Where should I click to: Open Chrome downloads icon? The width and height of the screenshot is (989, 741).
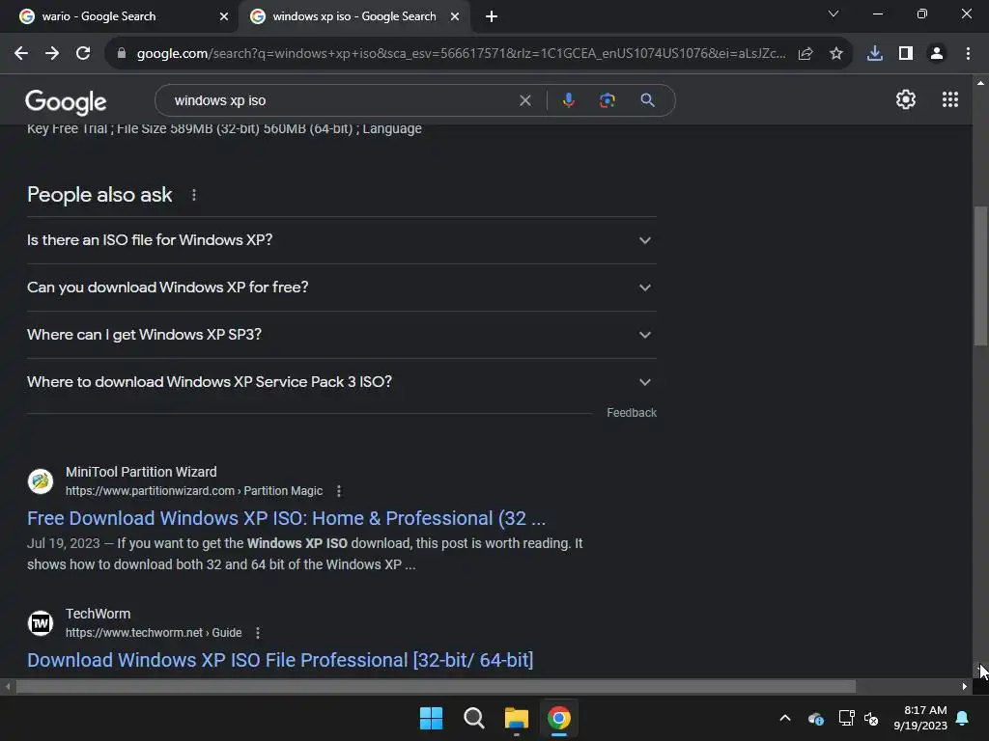[875, 54]
